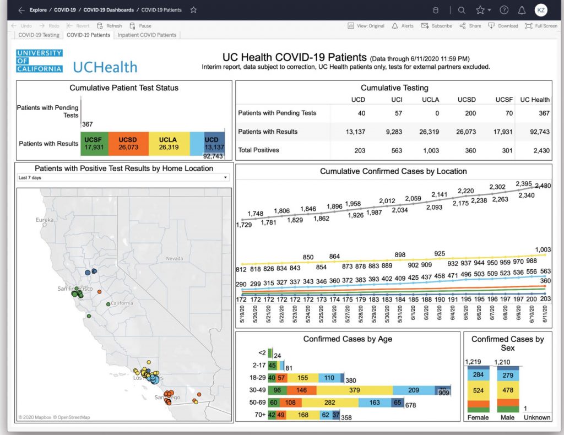The height and width of the screenshot is (435, 564).
Task: Click UCSD column header in Cumulative Testing
Action: pos(467,100)
